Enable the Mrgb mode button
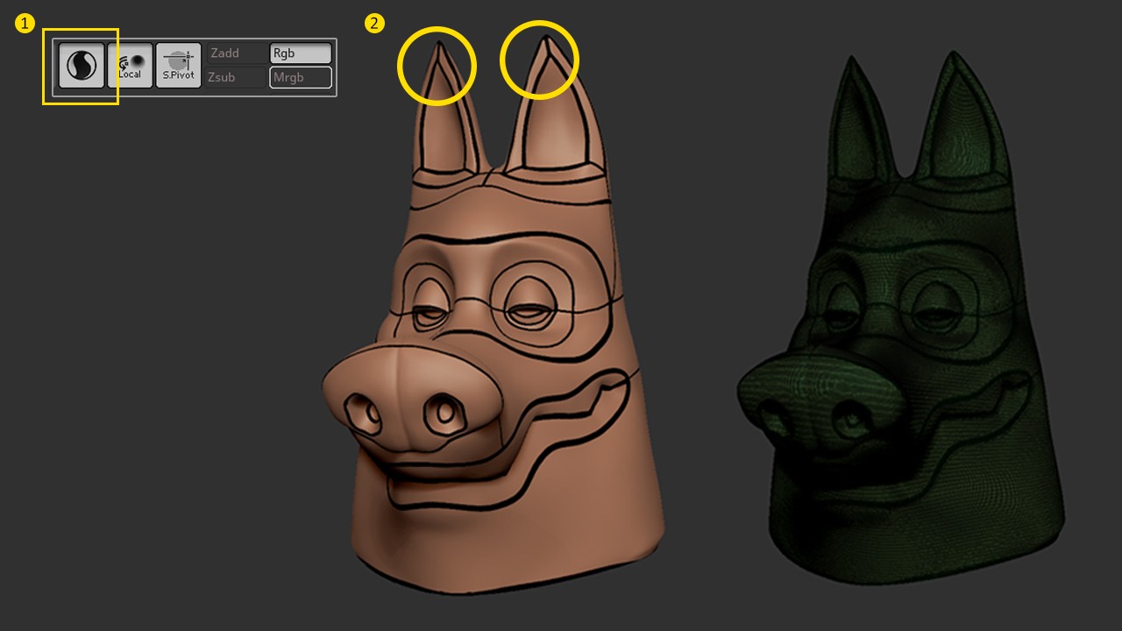 [x=300, y=77]
